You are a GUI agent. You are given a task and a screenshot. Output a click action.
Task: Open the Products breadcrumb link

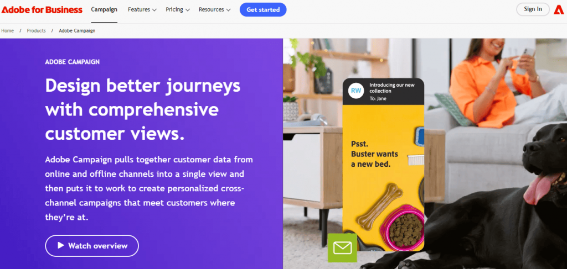coord(36,30)
